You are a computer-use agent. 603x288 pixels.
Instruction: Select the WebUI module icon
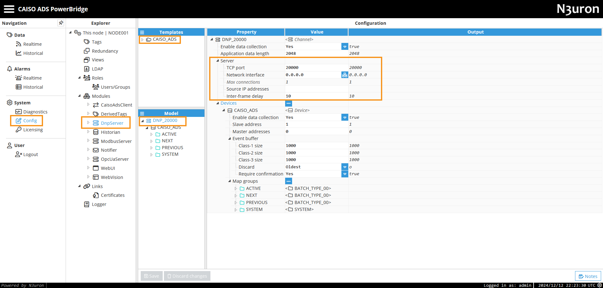point(96,168)
